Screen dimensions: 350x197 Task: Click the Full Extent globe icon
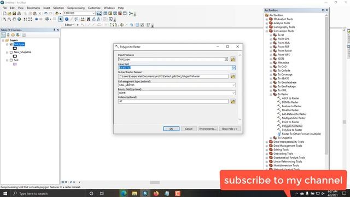pos(19,19)
